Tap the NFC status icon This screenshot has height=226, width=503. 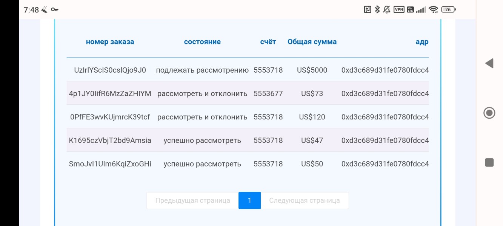(367, 10)
